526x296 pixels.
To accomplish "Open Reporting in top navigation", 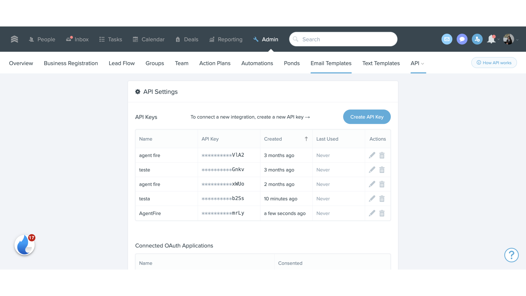I will click(x=226, y=39).
